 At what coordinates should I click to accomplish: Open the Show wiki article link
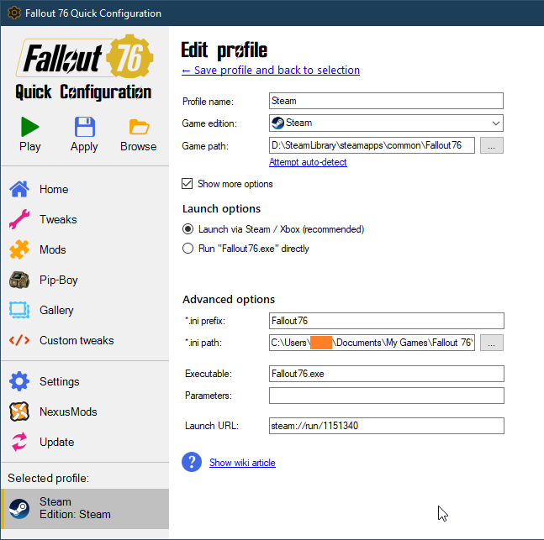pyautogui.click(x=242, y=463)
